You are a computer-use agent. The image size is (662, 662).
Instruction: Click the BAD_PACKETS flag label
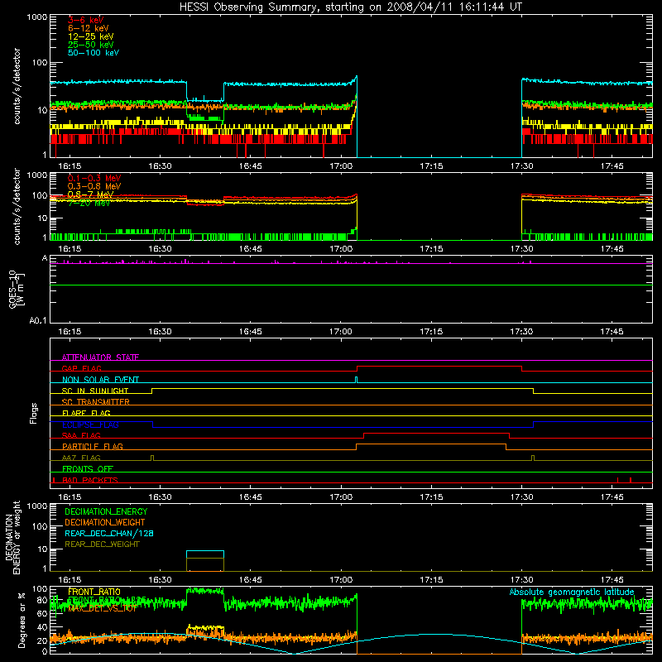[89, 480]
